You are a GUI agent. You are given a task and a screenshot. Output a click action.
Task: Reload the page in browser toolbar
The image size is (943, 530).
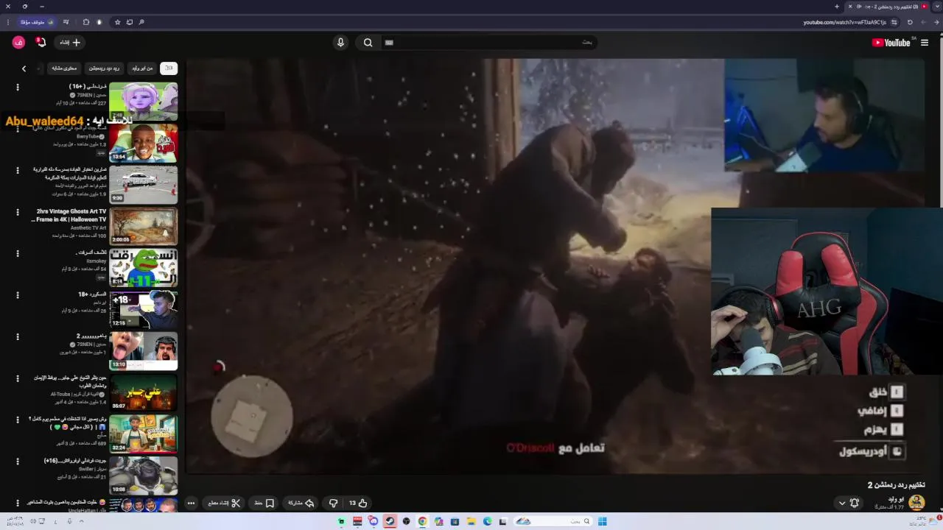coord(910,22)
